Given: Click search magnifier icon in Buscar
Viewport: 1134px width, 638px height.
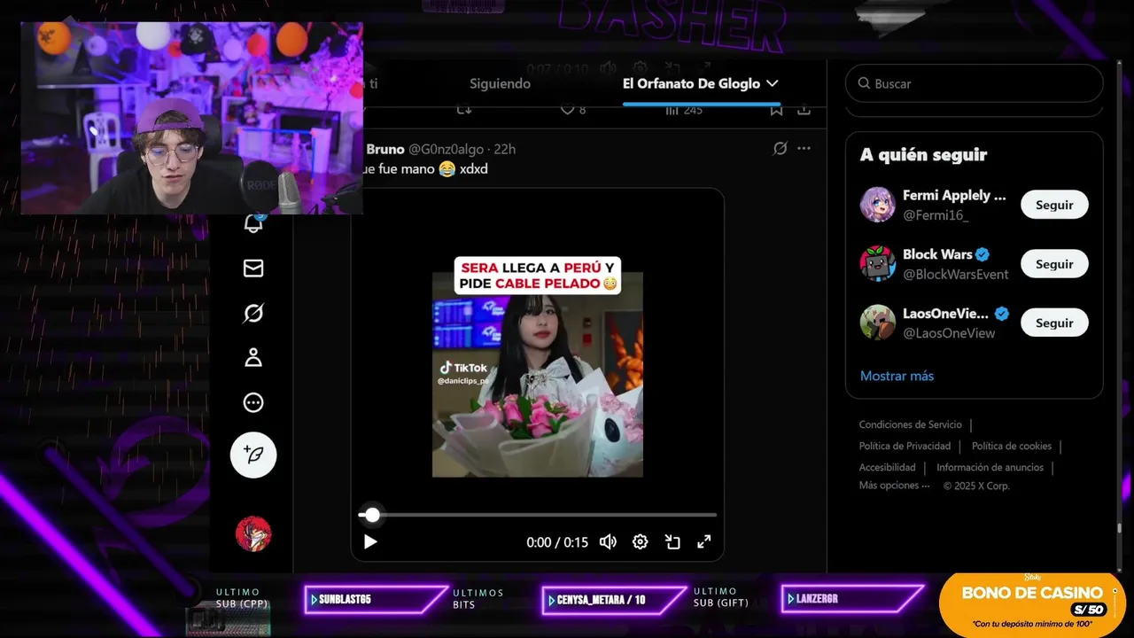Looking at the screenshot, I should click(x=864, y=83).
